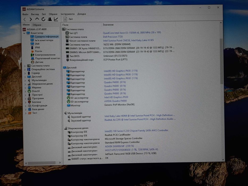Click the Тест benchmark icon
Image resolution: width=248 pixels, height=186 pixels.
coord(30,113)
